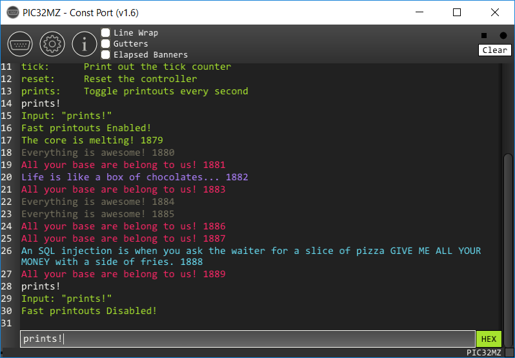Click line number 20 in the gutter
515x358 pixels.
pyautogui.click(x=6, y=177)
